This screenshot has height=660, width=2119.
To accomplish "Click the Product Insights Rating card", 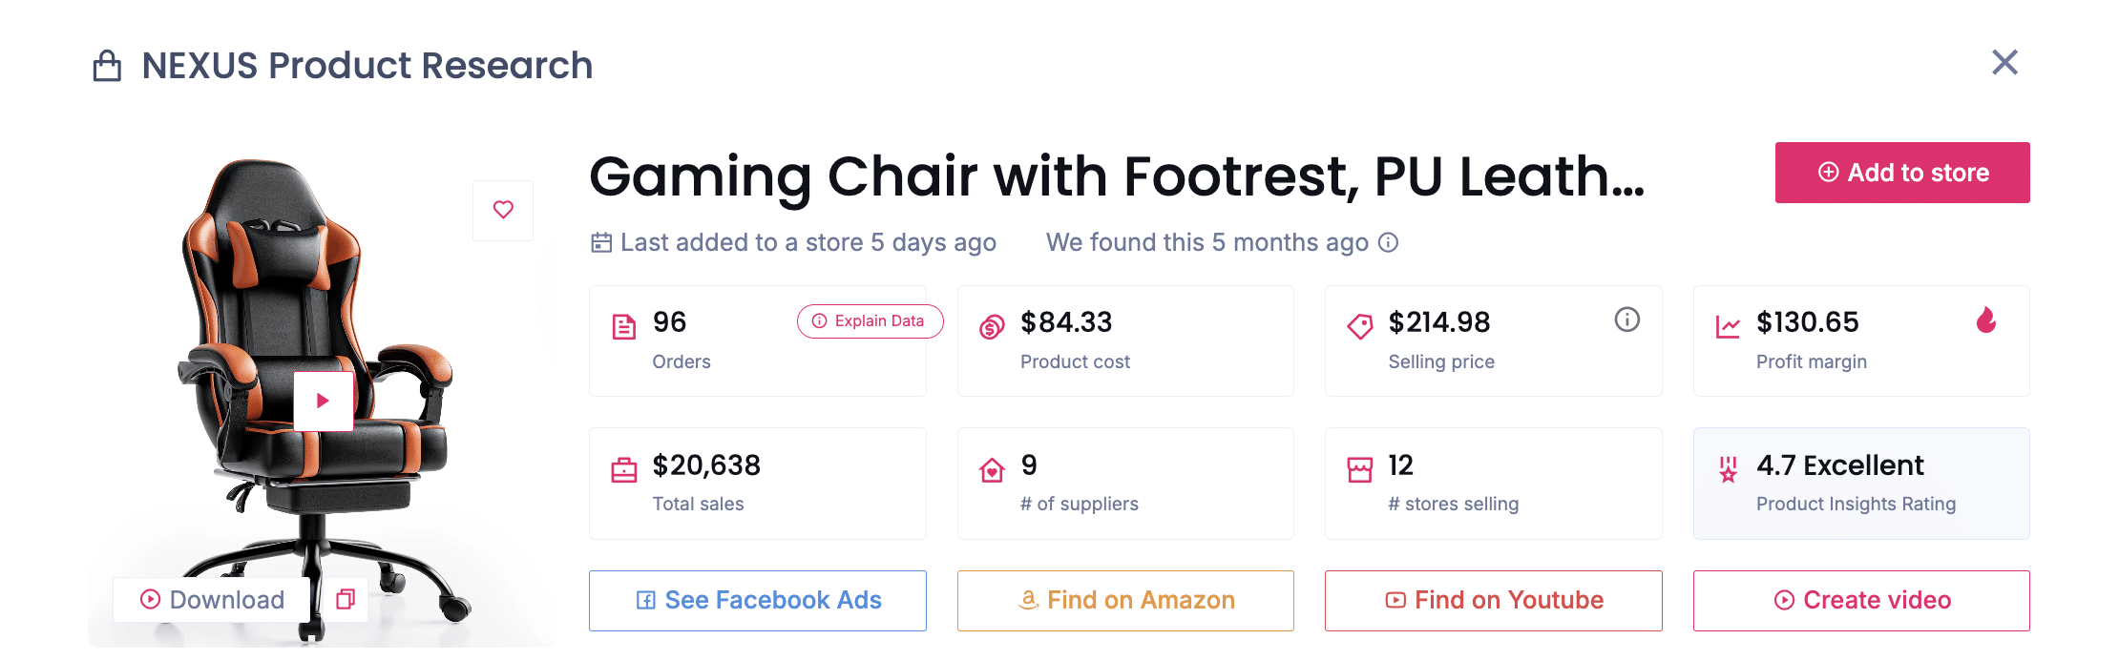I will tap(1860, 484).
